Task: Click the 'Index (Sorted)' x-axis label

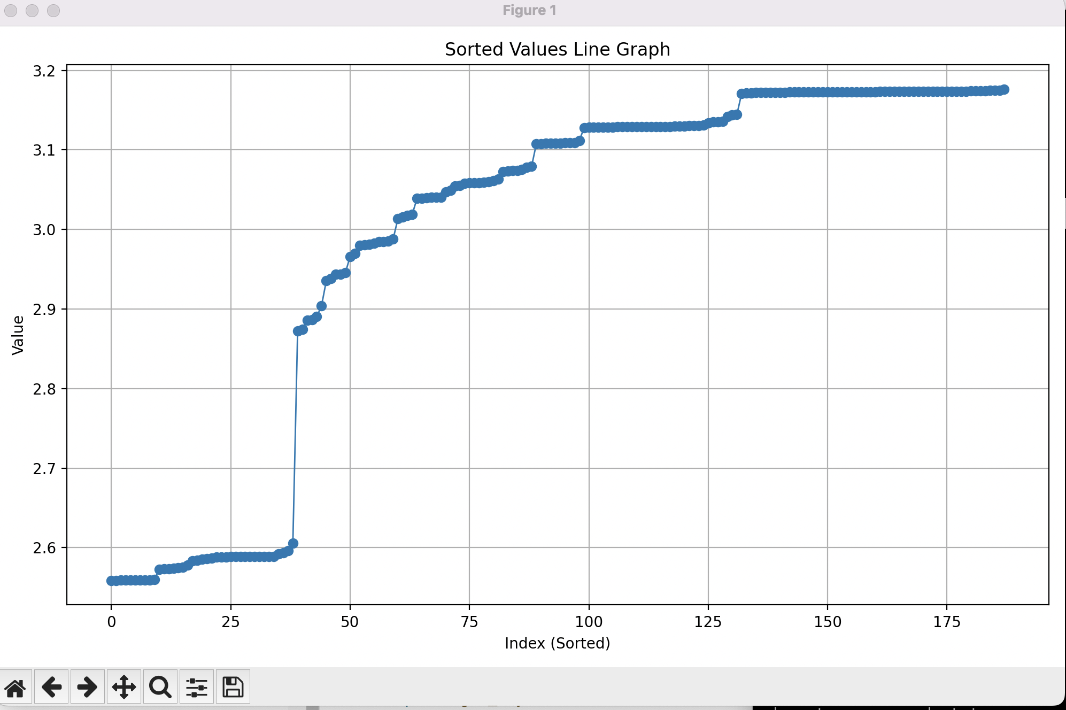Action: [557, 643]
